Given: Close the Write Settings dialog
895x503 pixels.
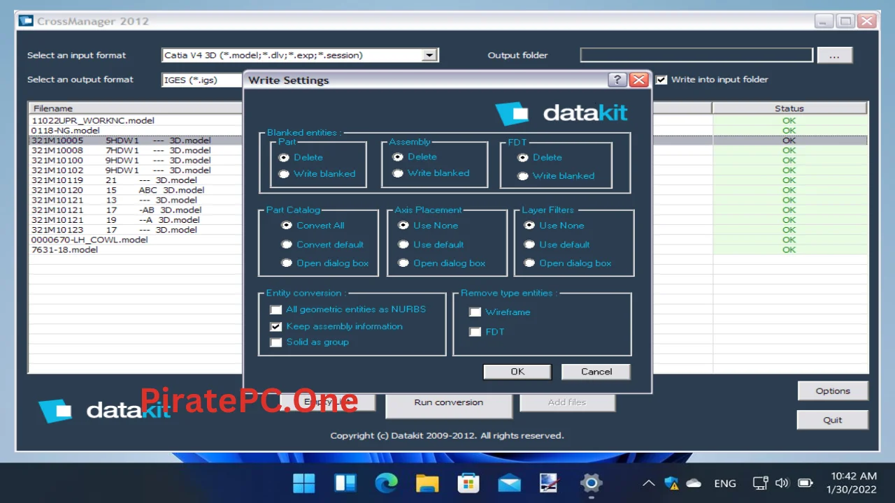Looking at the screenshot, I should 638,80.
